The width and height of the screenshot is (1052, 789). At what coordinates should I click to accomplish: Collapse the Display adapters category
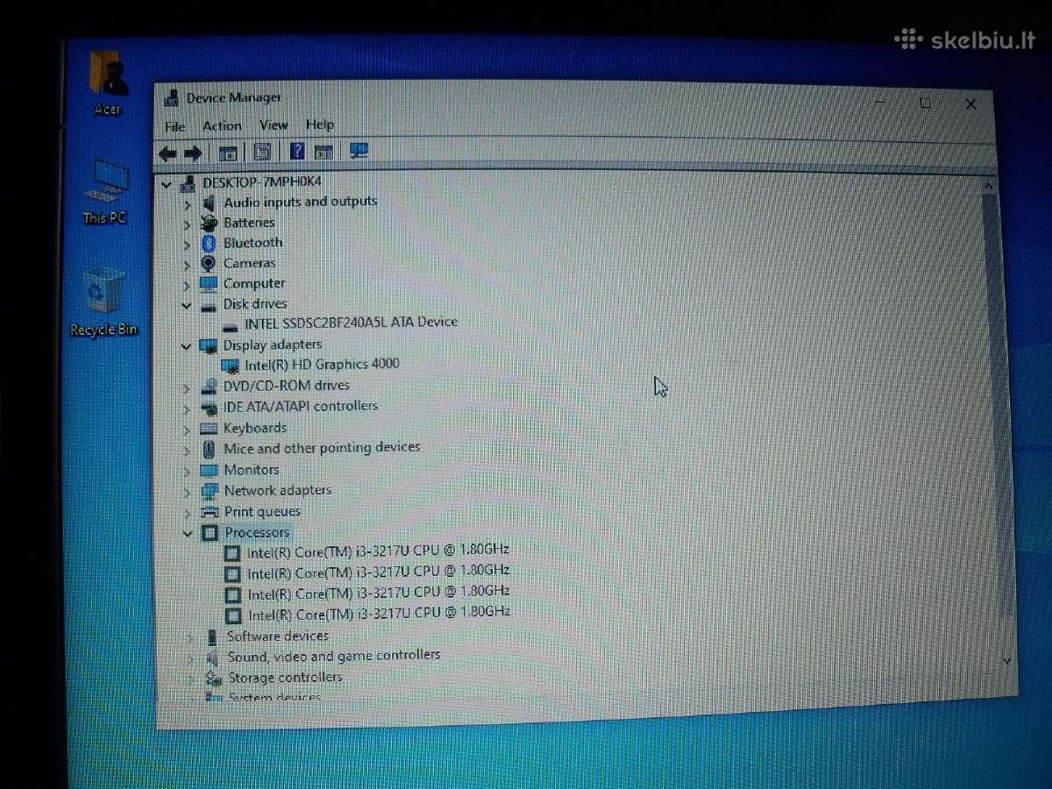tap(186, 346)
